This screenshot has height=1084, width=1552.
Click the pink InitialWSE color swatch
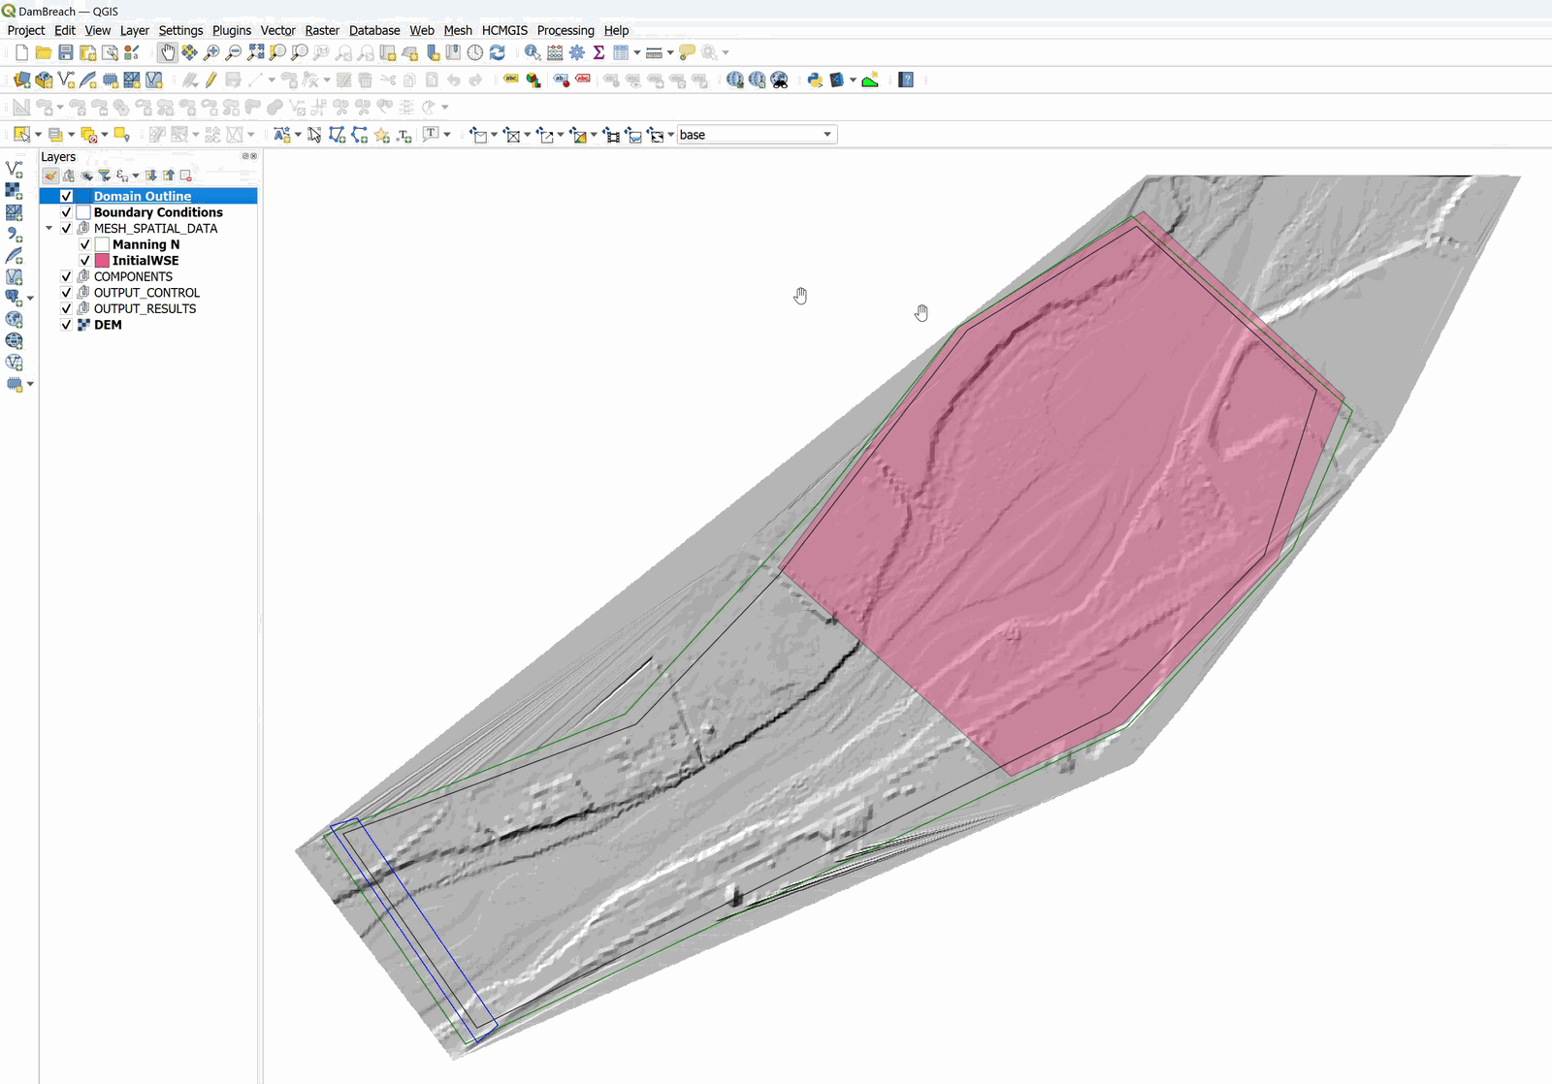click(102, 261)
